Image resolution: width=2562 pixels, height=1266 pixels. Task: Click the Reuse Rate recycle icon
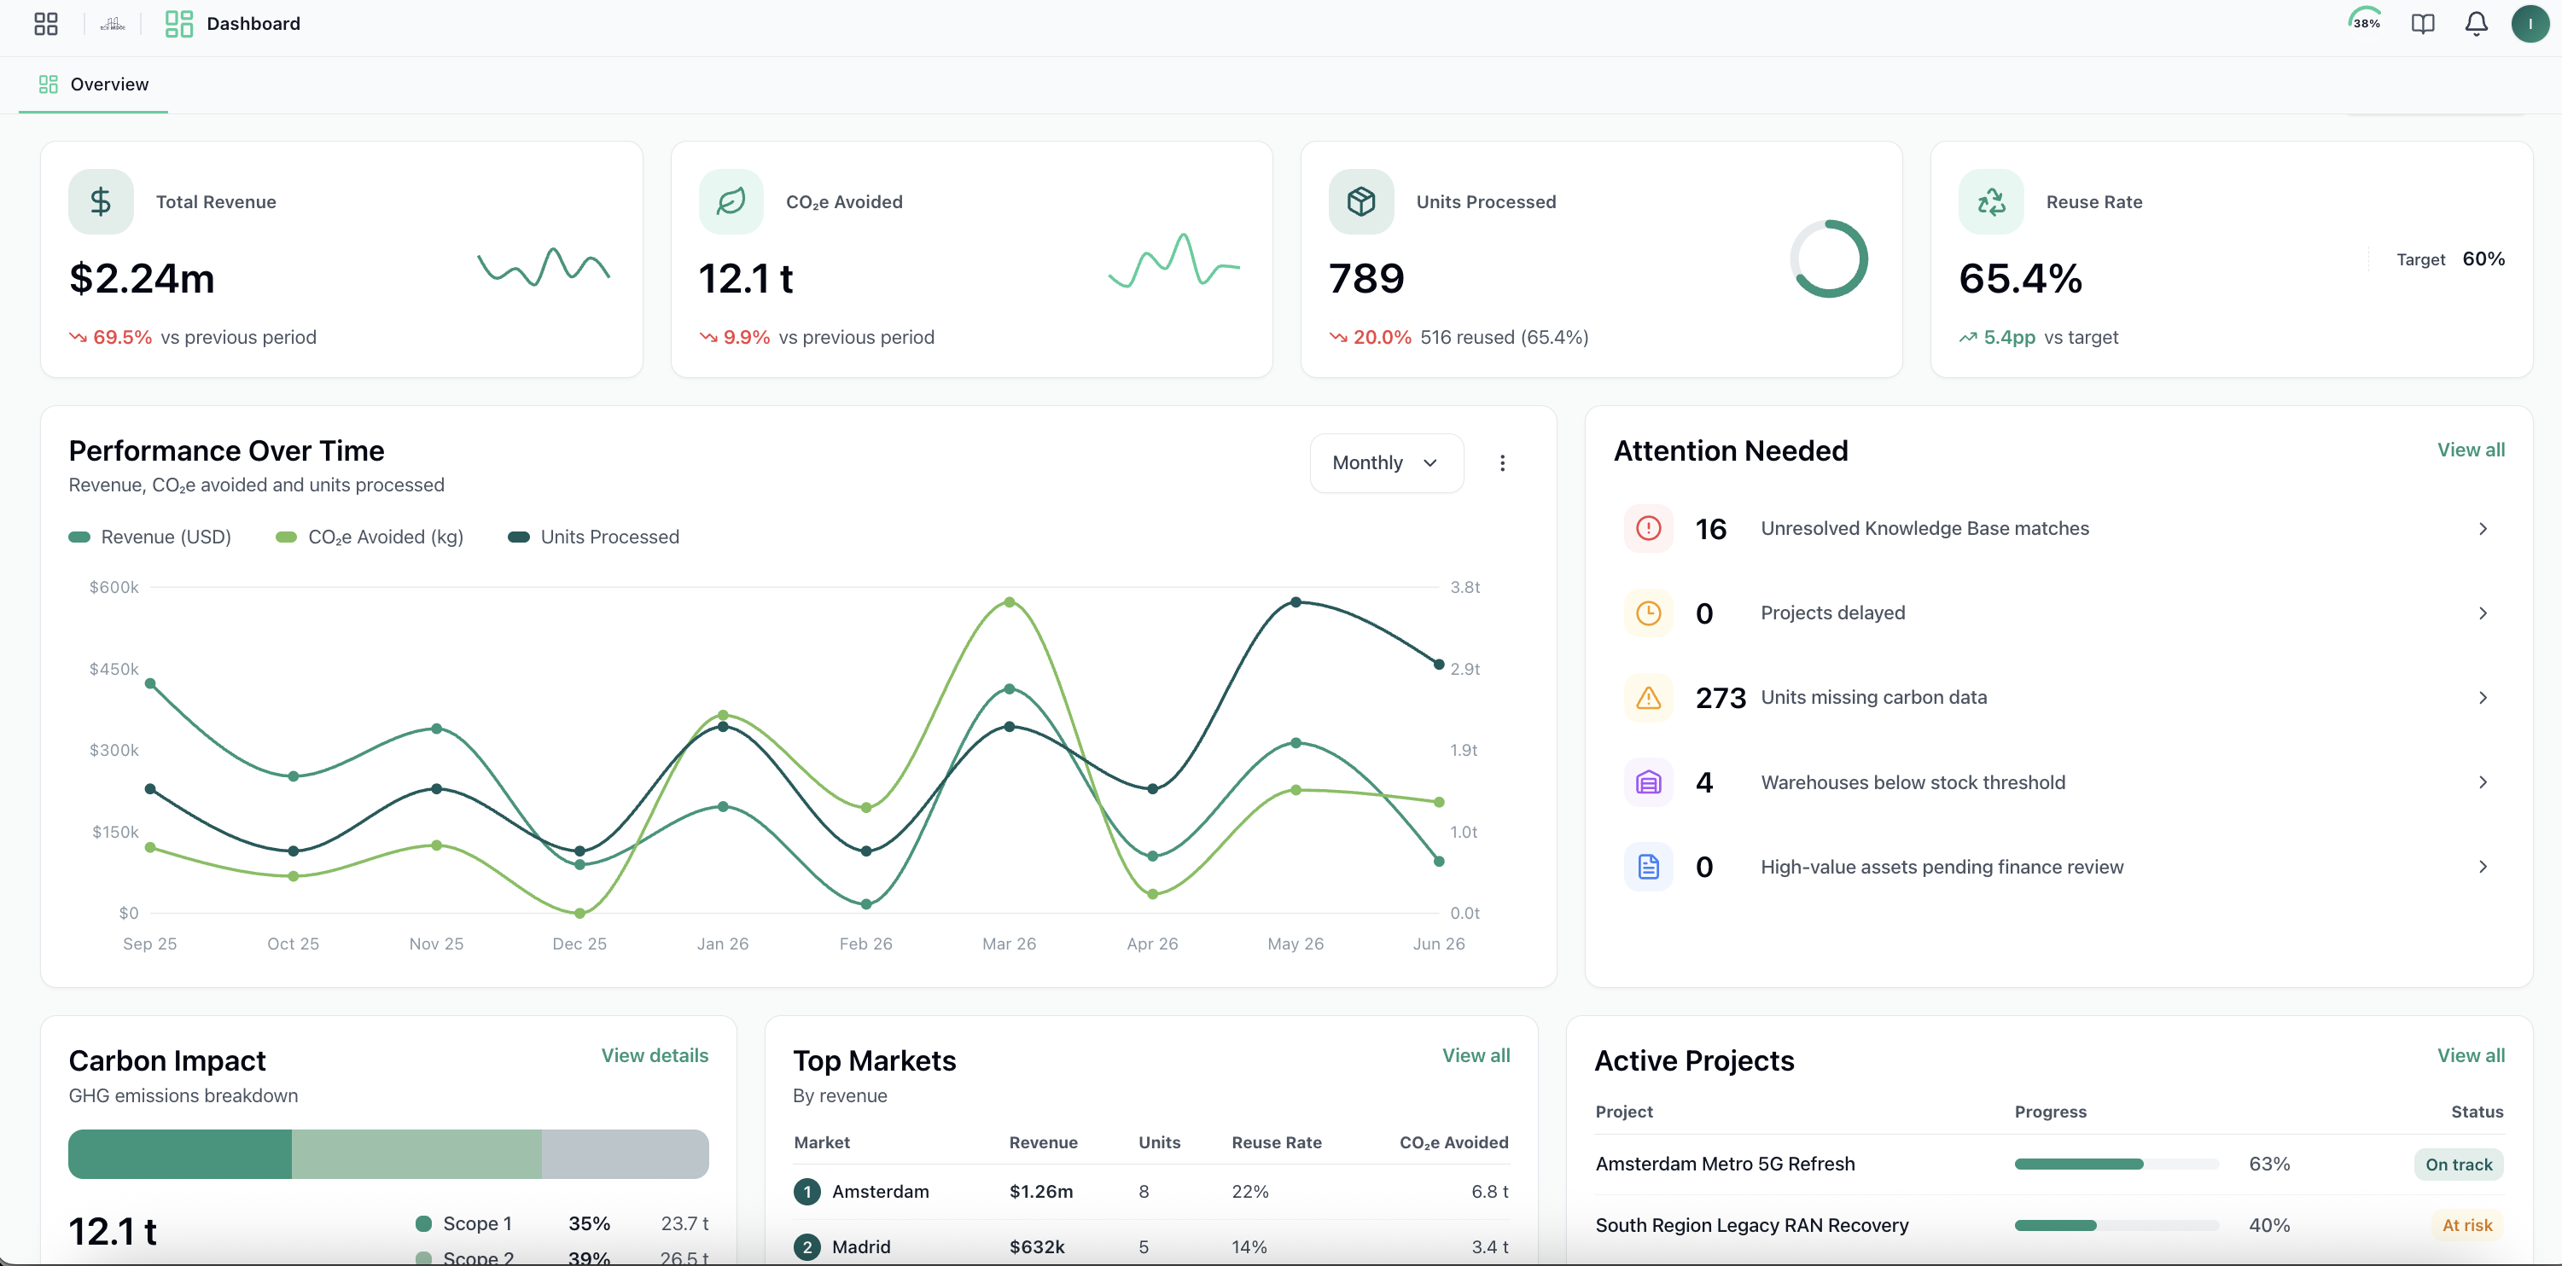1991,202
